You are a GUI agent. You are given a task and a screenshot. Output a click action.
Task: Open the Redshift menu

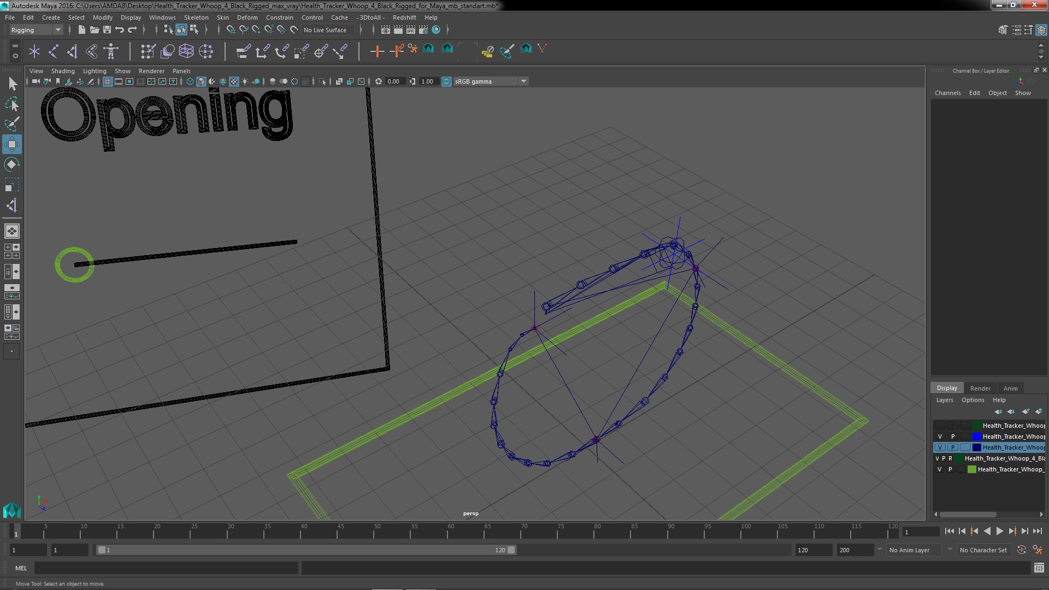[404, 17]
